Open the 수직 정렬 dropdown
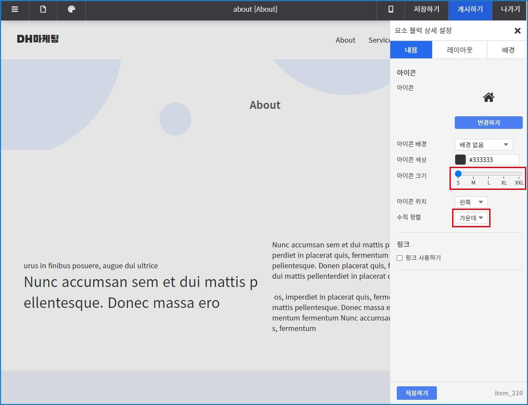528x405 pixels. click(x=471, y=218)
